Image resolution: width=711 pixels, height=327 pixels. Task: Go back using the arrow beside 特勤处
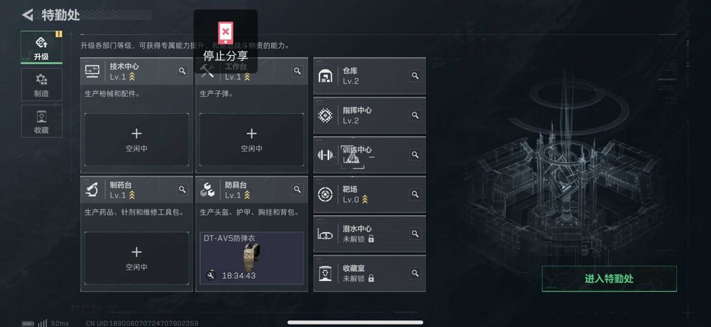click(x=28, y=15)
